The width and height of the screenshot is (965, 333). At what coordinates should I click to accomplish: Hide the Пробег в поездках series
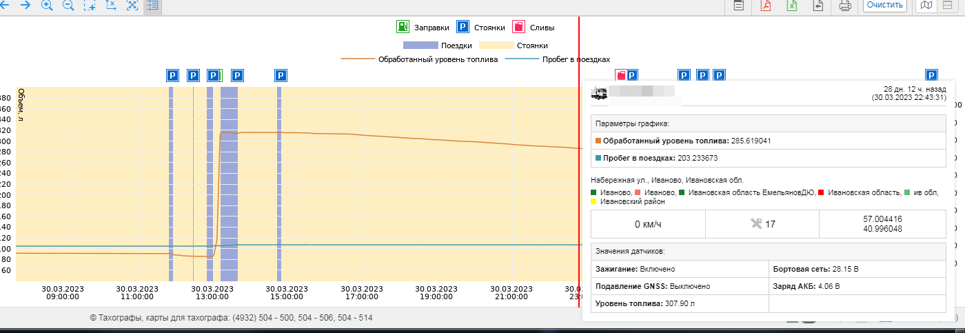(x=558, y=60)
